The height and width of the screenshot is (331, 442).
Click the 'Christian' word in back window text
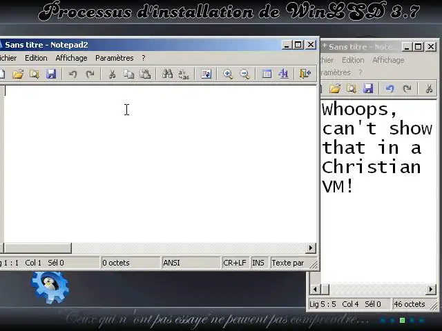click(372, 167)
